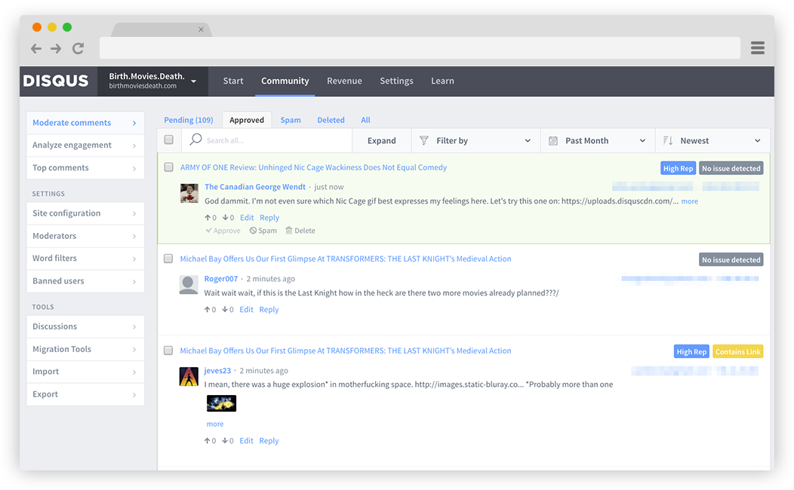Click the search magnifier icon
This screenshot has height=490, width=794.
pos(195,139)
